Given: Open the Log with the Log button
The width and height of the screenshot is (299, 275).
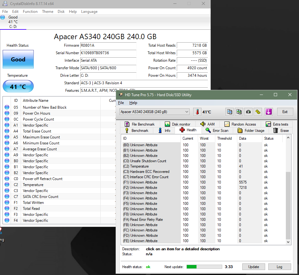Looking at the screenshot, I should coord(279,267).
